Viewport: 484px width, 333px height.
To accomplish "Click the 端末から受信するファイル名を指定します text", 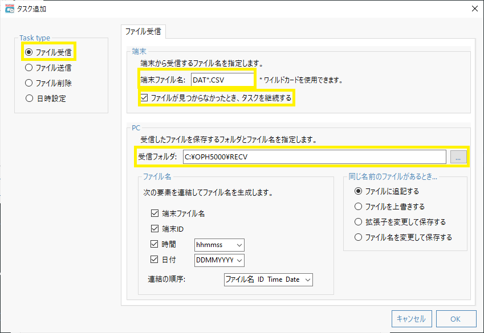I will point(202,64).
